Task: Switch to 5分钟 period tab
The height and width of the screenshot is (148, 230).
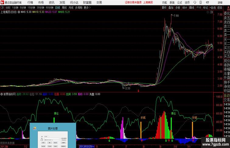Action: [x=23, y=8]
